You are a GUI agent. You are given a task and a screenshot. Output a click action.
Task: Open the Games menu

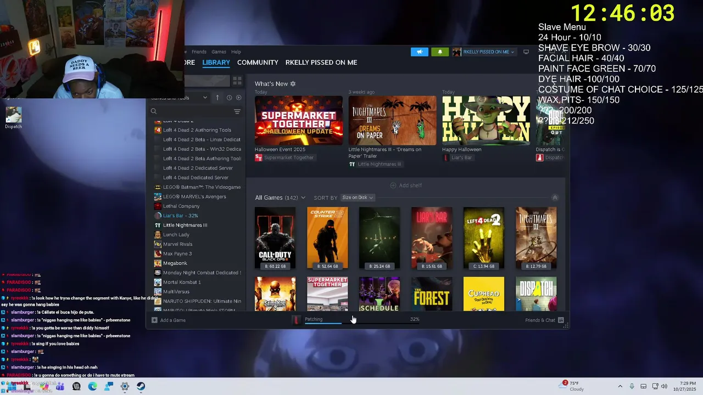(219, 52)
